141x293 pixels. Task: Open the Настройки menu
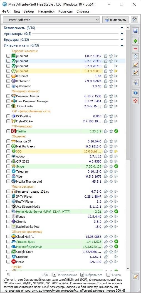pos(46,11)
